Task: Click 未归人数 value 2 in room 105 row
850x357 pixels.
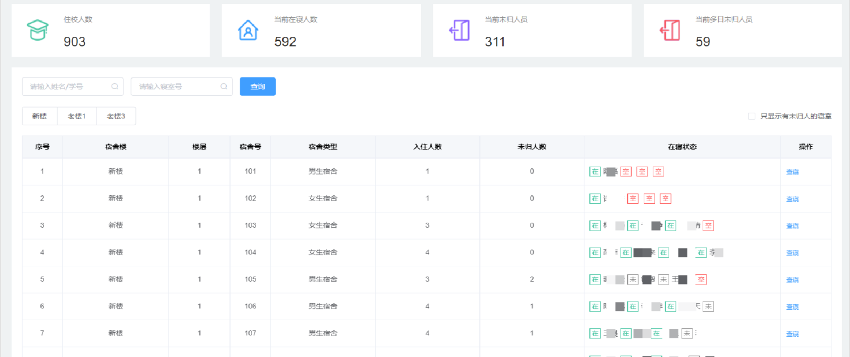Action: [532, 279]
